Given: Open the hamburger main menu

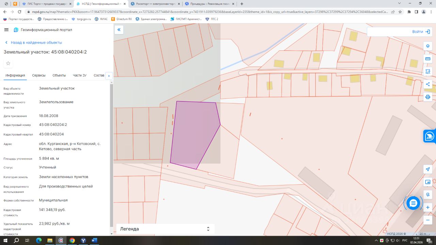Looking at the screenshot, I should click(x=6, y=30).
